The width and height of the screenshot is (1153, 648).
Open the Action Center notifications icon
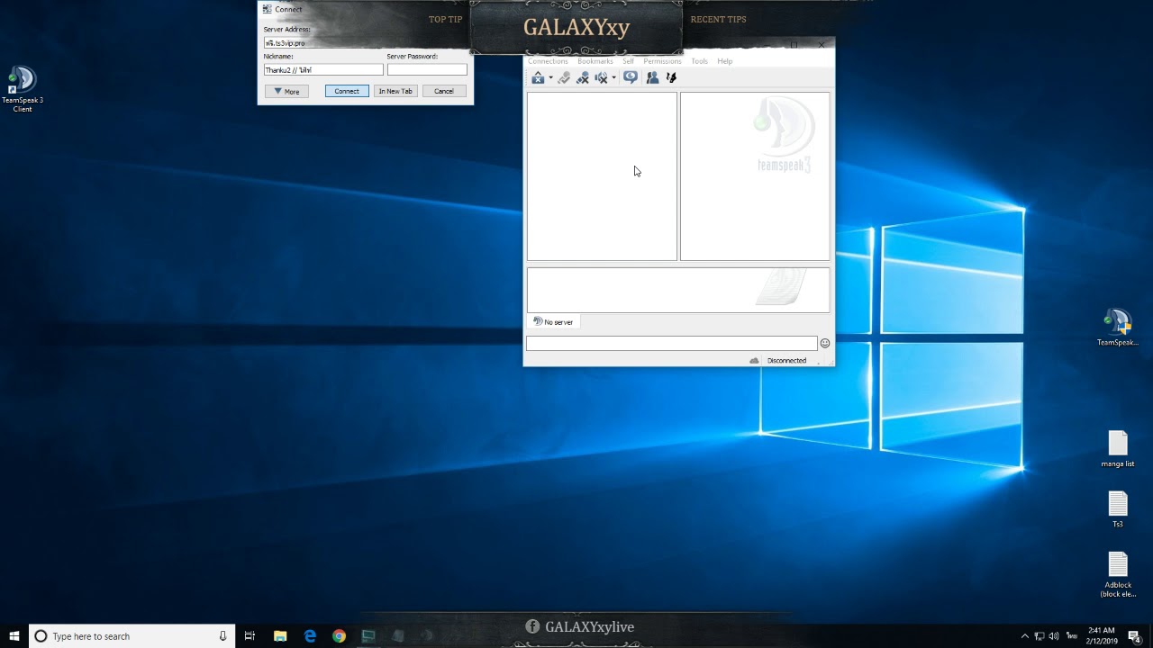(x=1134, y=635)
